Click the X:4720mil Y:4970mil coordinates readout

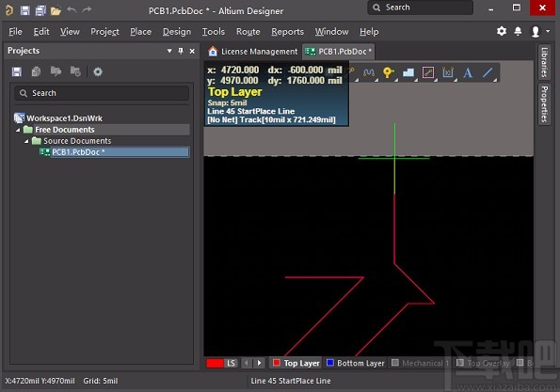(40, 381)
